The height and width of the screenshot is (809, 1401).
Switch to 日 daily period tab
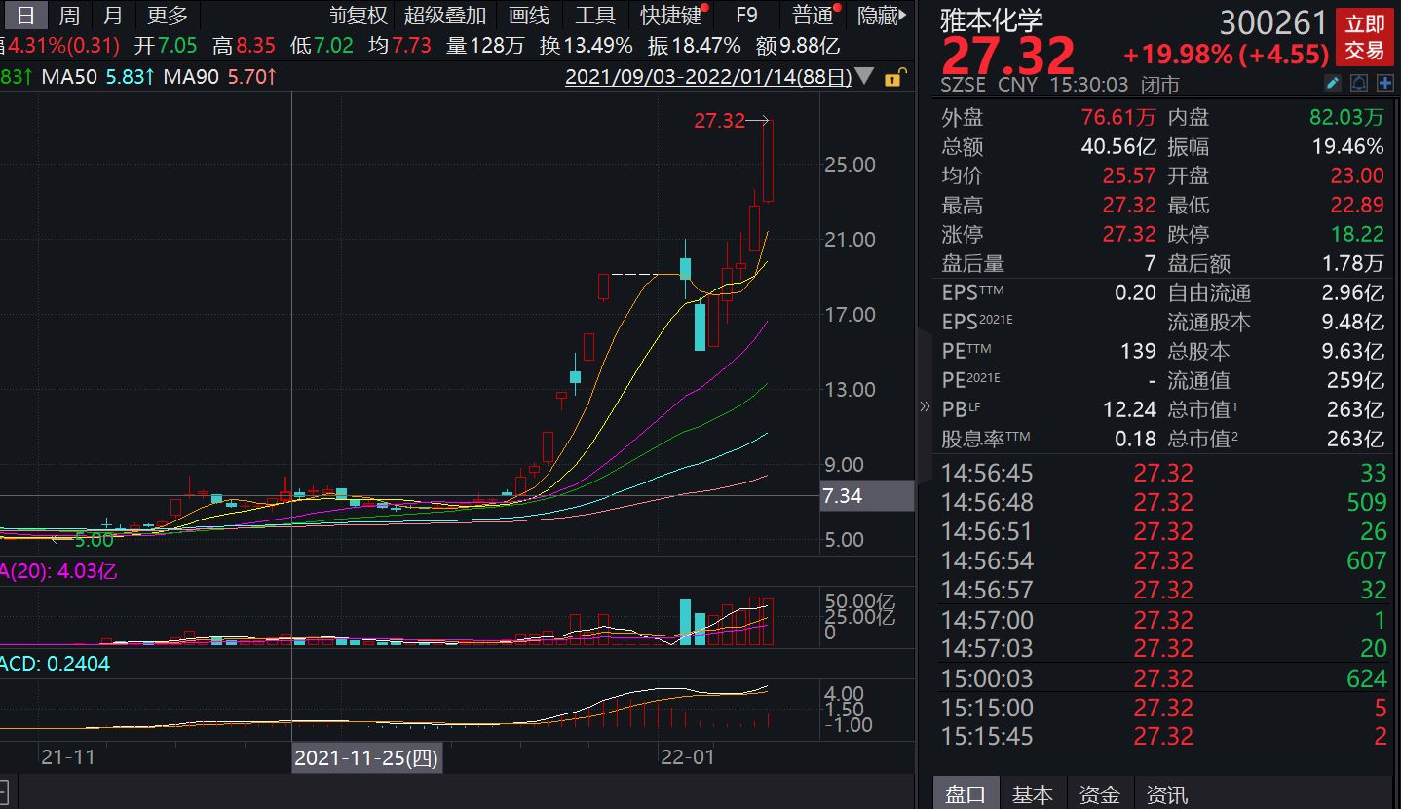[27, 16]
